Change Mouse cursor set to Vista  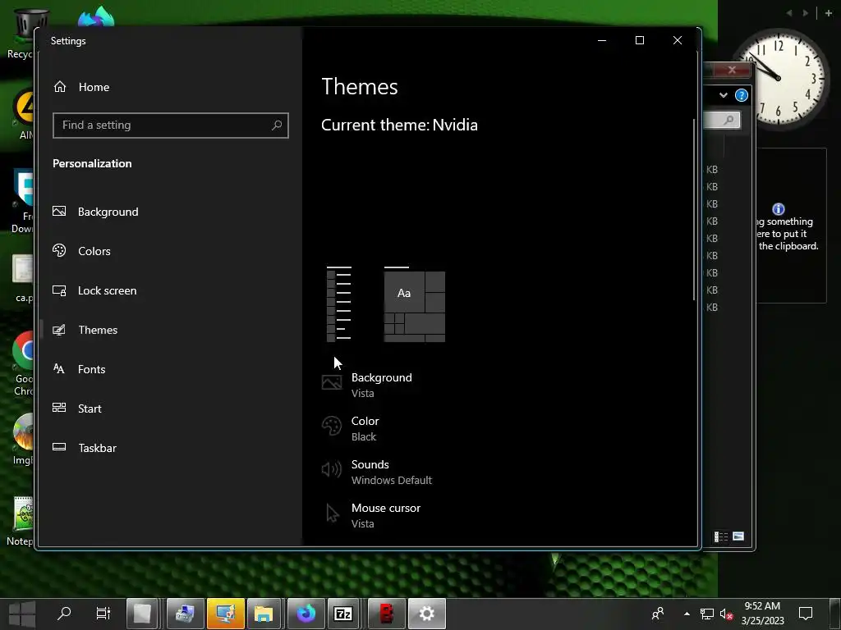[x=371, y=515]
